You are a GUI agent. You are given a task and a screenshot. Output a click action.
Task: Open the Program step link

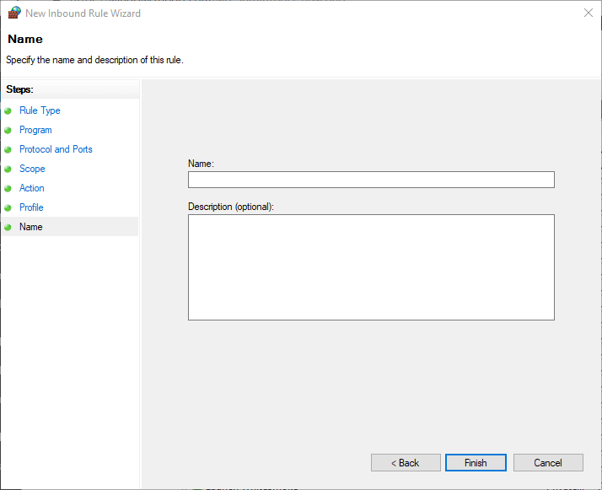pyautogui.click(x=35, y=130)
